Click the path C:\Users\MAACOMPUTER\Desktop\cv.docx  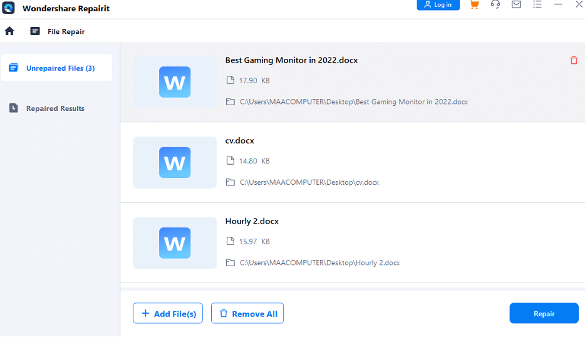[309, 182]
